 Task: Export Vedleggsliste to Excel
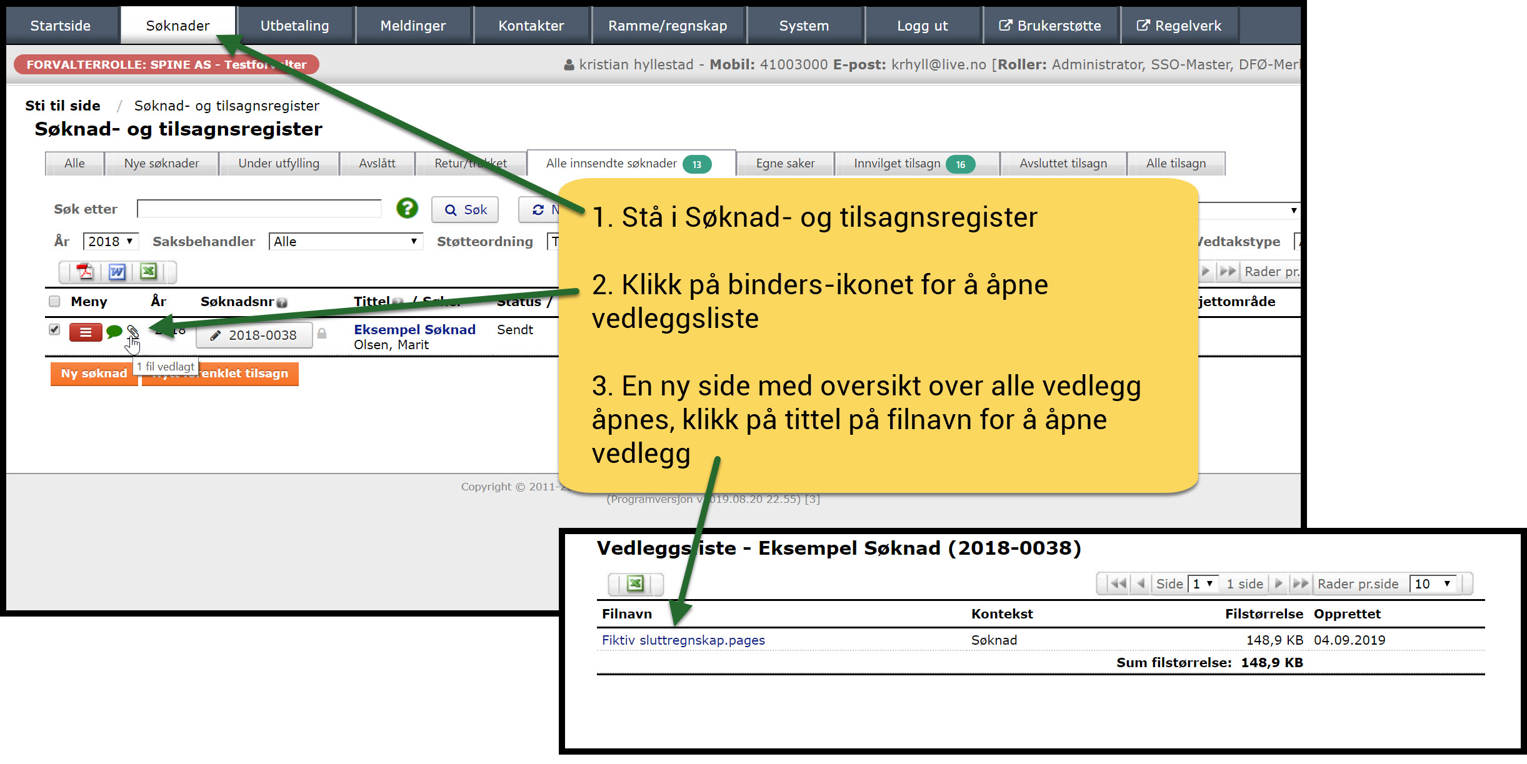point(635,583)
